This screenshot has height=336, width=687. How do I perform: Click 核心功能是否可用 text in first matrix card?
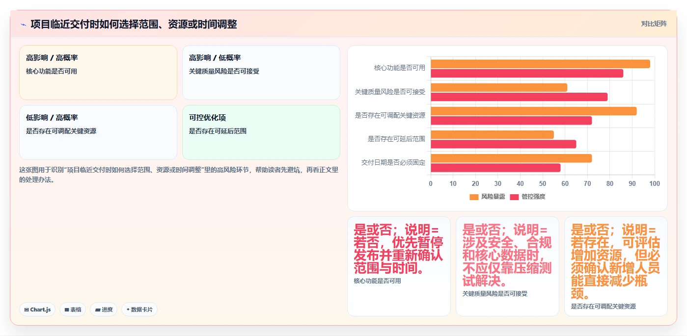[52, 71]
